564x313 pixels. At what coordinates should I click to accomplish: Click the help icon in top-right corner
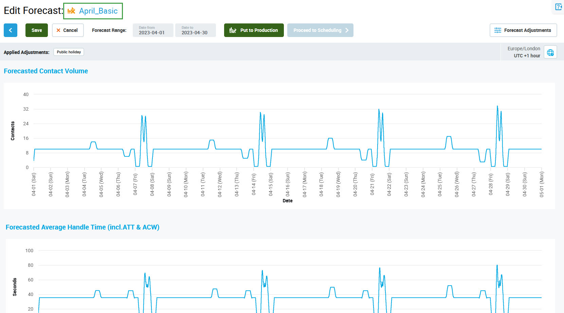point(558,7)
